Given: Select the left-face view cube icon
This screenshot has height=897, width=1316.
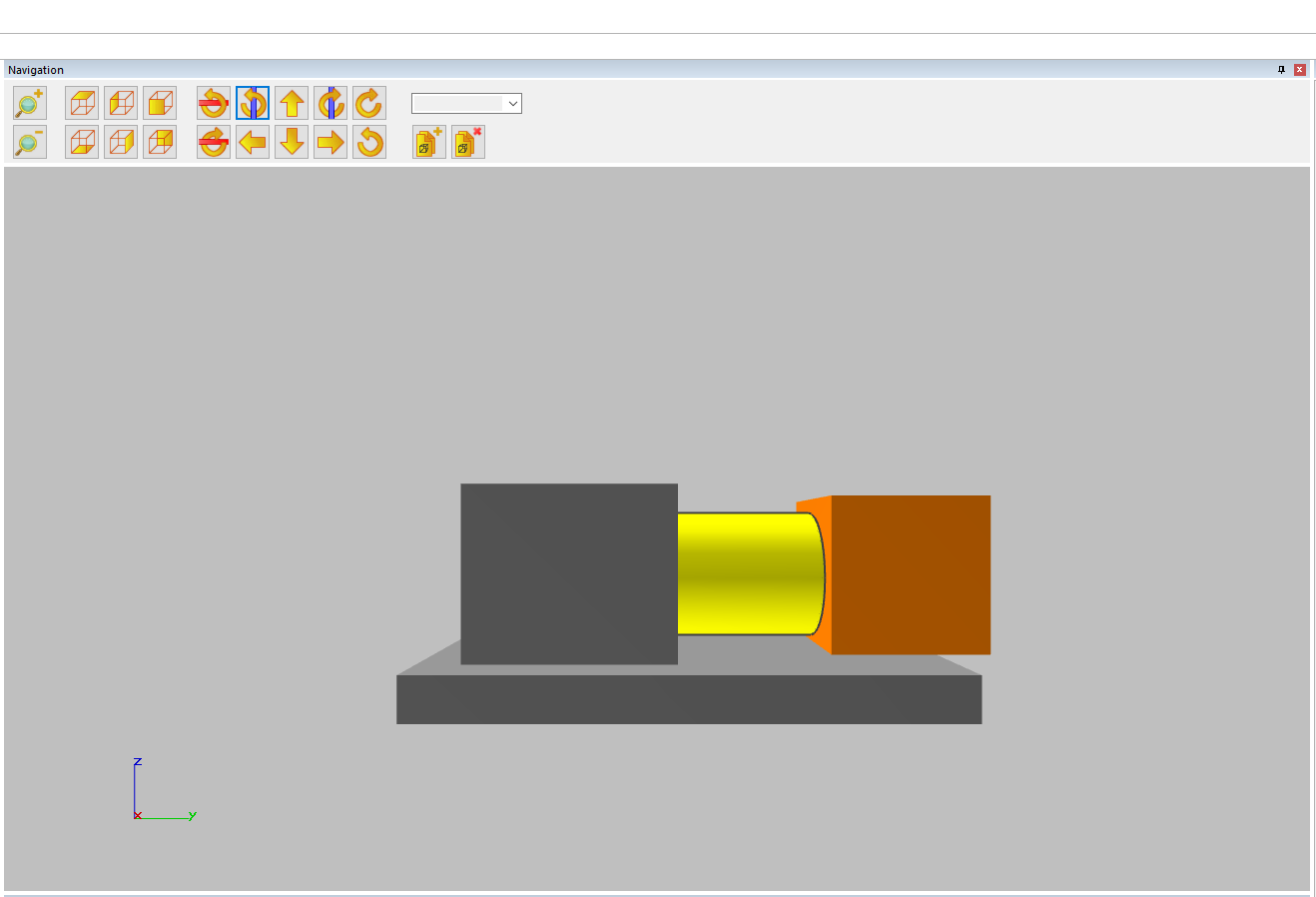Looking at the screenshot, I should (x=121, y=103).
